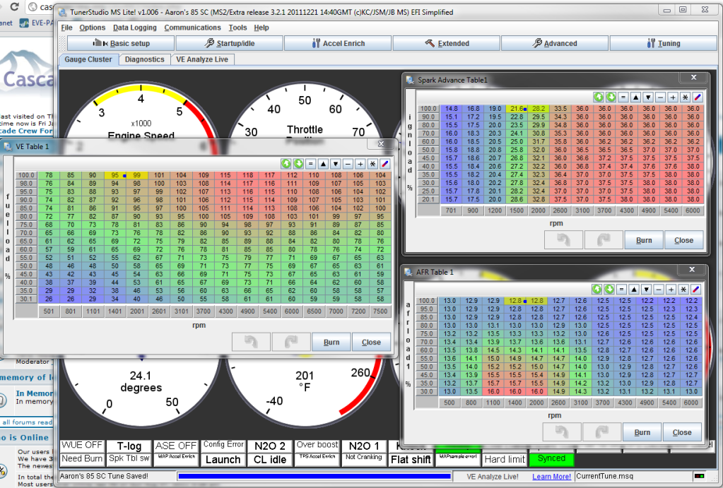723x488 pixels.
Task: Click the plus increment icon in VE Table 1
Action: click(x=360, y=164)
